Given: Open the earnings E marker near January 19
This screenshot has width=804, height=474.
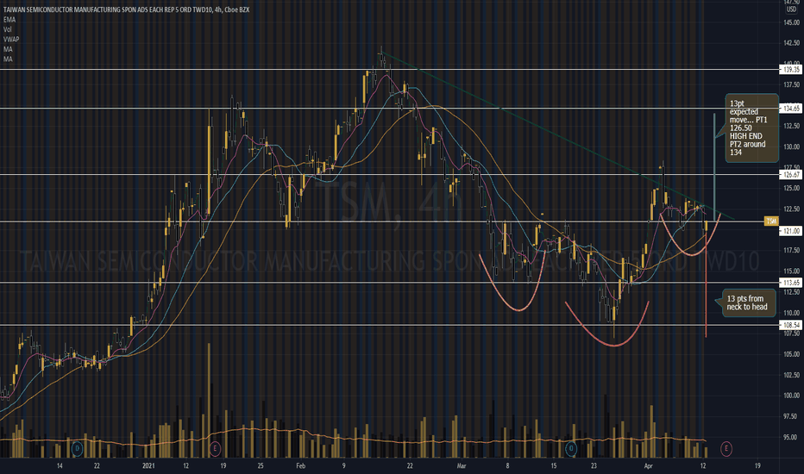Looking at the screenshot, I should coord(215,449).
